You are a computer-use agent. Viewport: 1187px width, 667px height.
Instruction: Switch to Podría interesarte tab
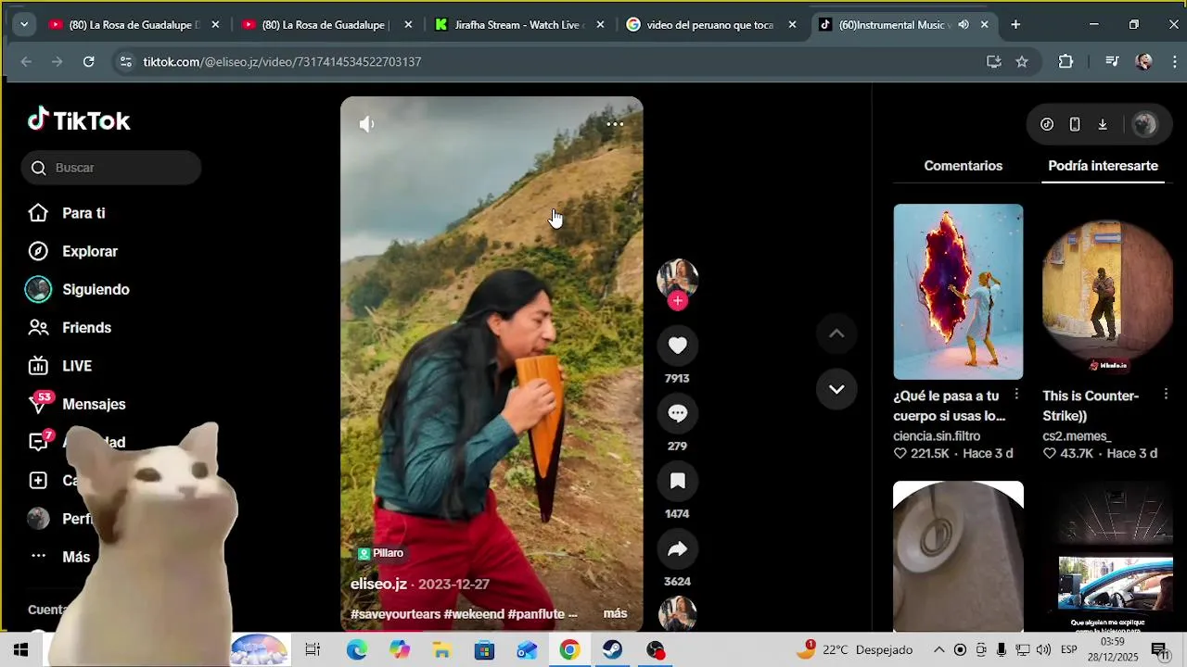click(x=1103, y=166)
